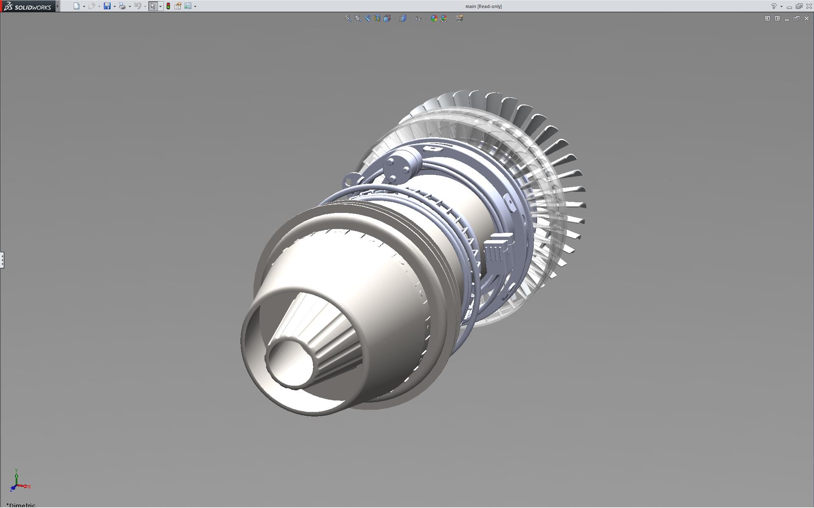Click the New document button
The width and height of the screenshot is (814, 508).
pos(76,6)
